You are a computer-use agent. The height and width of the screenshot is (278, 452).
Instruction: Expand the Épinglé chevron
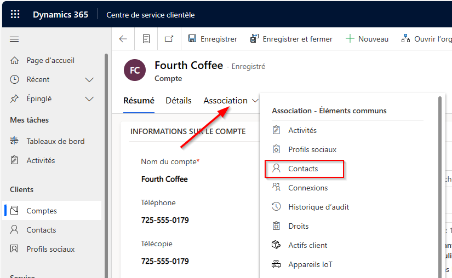click(x=89, y=99)
